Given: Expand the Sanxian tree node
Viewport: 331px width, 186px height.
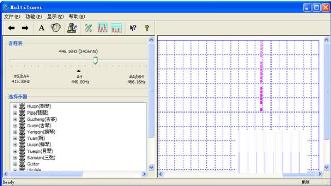Looking at the screenshot, I should pyautogui.click(x=15, y=158).
